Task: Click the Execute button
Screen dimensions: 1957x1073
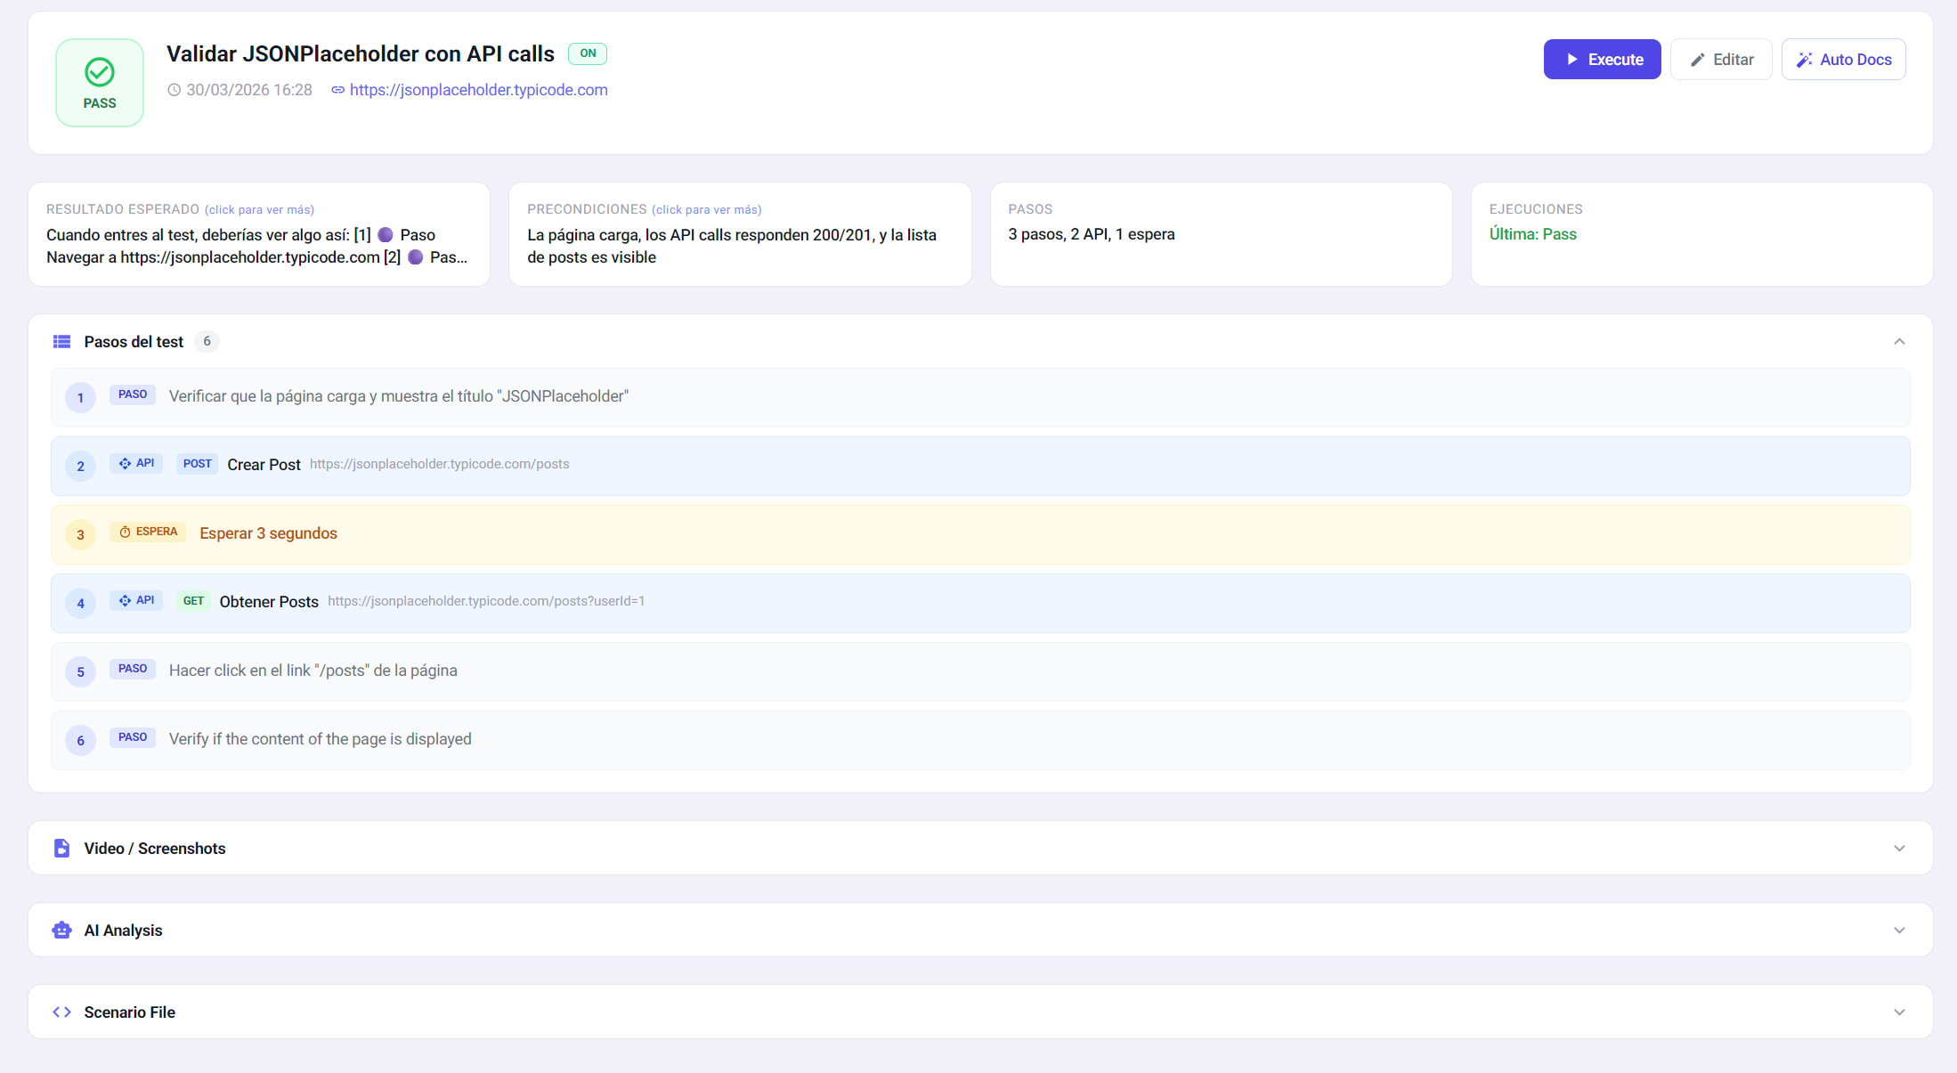Action: coord(1602,60)
